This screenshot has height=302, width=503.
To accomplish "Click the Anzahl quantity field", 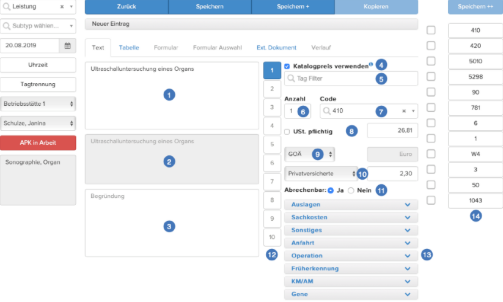I will tap(298, 111).
